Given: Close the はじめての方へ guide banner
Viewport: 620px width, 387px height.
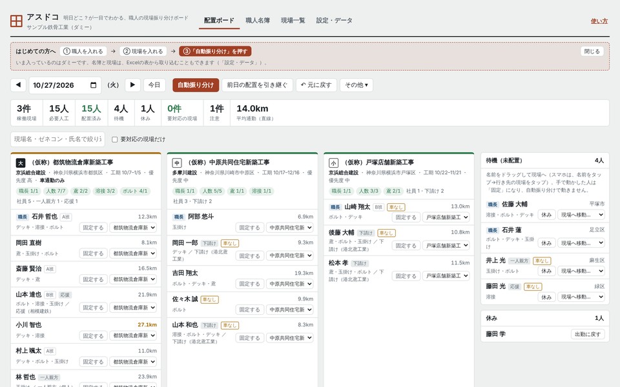Looking at the screenshot, I should 592,52.
